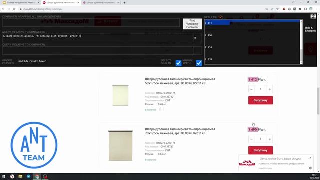Viewport: 320px width, 180px height.
Task: Open the dark square extension icon
Action: coord(295,9)
